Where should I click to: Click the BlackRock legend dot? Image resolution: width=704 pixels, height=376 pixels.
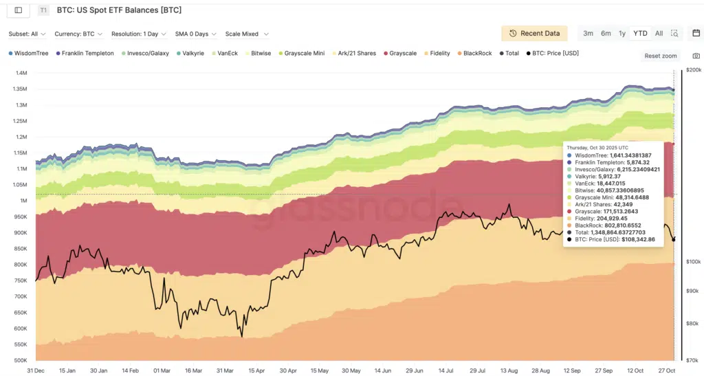tap(459, 53)
